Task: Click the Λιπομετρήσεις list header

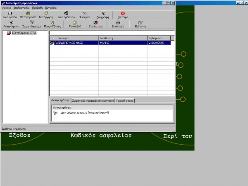Action: click(112, 107)
